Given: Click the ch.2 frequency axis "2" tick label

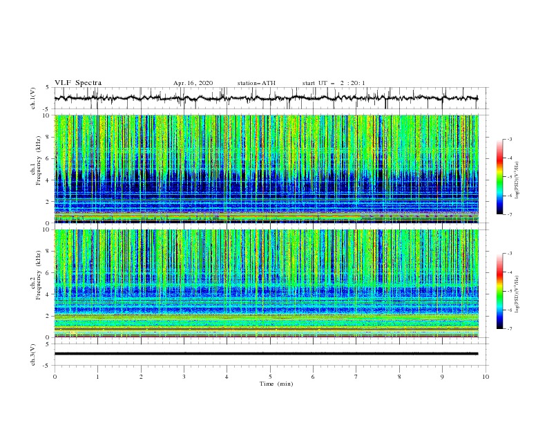Looking at the screenshot, I should [x=49, y=316].
